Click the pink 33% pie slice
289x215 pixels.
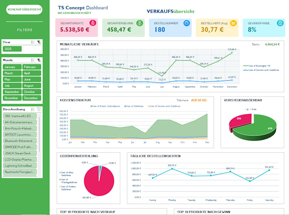(241, 121)
